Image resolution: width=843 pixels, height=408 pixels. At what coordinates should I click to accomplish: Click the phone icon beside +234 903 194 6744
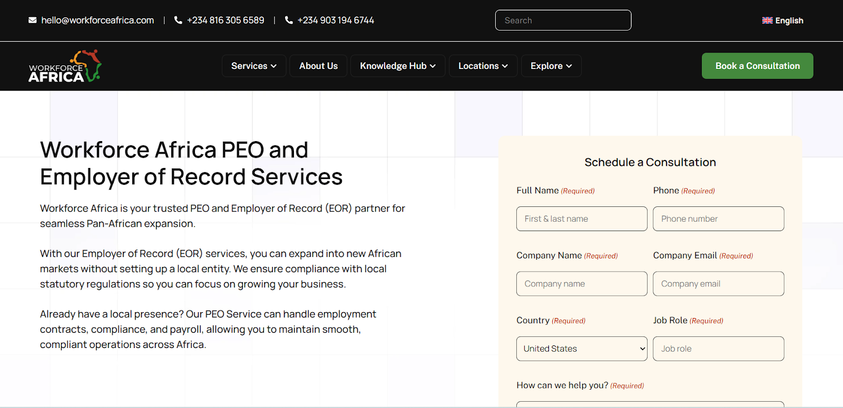289,20
